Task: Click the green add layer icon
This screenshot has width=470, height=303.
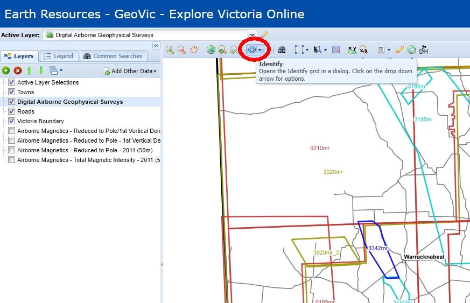Action: 6,71
